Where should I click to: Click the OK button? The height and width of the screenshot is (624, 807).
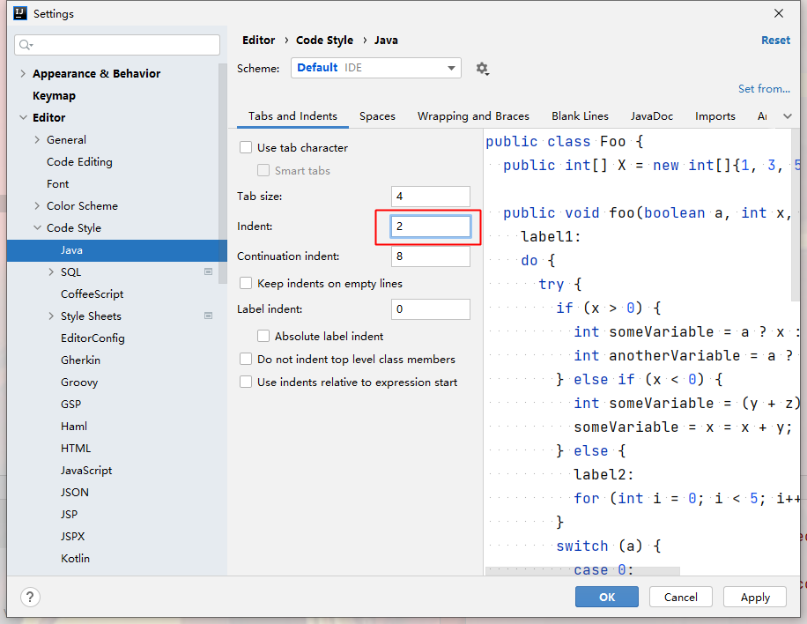(x=607, y=598)
